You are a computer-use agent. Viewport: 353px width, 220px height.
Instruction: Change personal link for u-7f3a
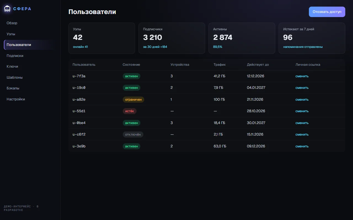pyautogui.click(x=302, y=76)
